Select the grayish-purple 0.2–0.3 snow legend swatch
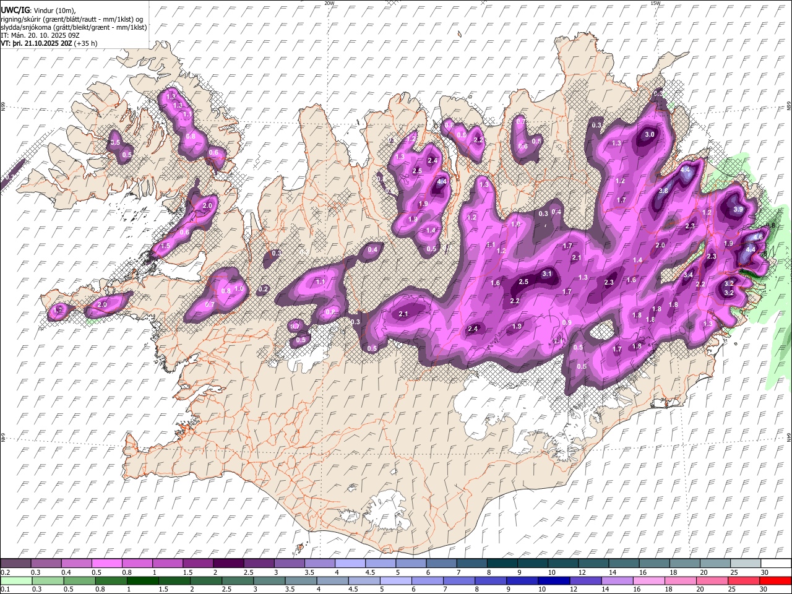792x594 pixels. [15, 563]
